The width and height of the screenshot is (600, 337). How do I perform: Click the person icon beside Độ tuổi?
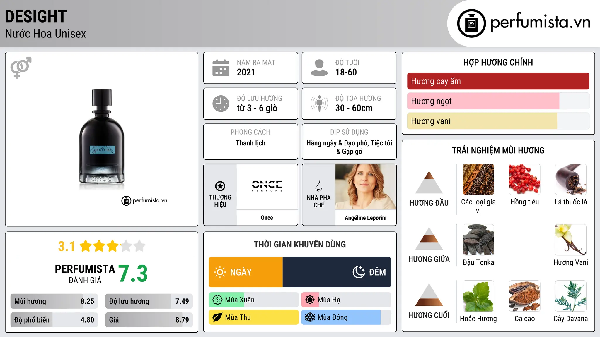point(319,68)
